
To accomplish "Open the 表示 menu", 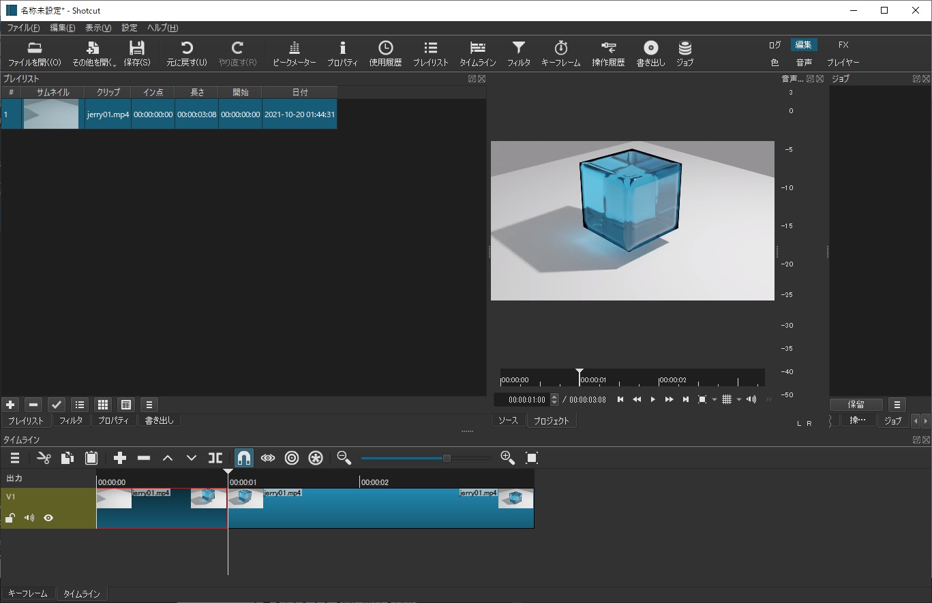I will point(98,28).
